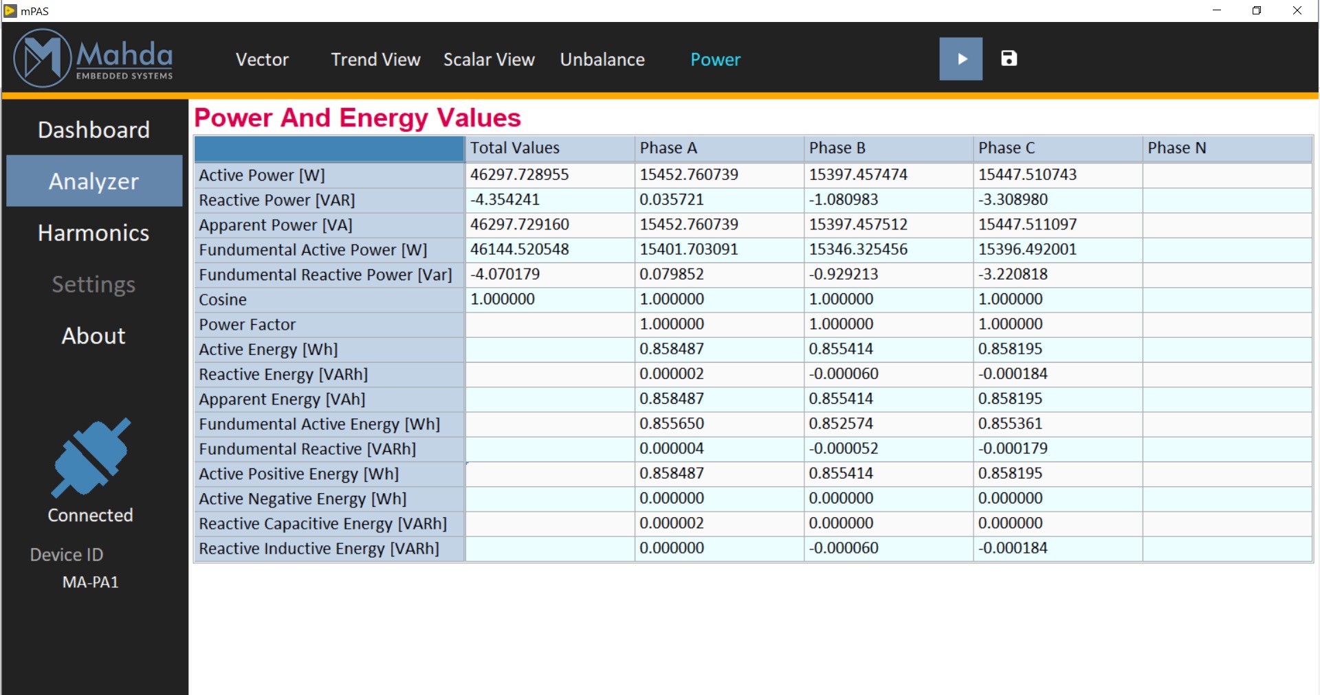Click Phase C reactive power -3.308980
The height and width of the screenshot is (695, 1320).
(x=1057, y=200)
